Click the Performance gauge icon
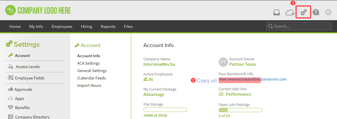Screen dimensions: 337x119 [221, 94]
